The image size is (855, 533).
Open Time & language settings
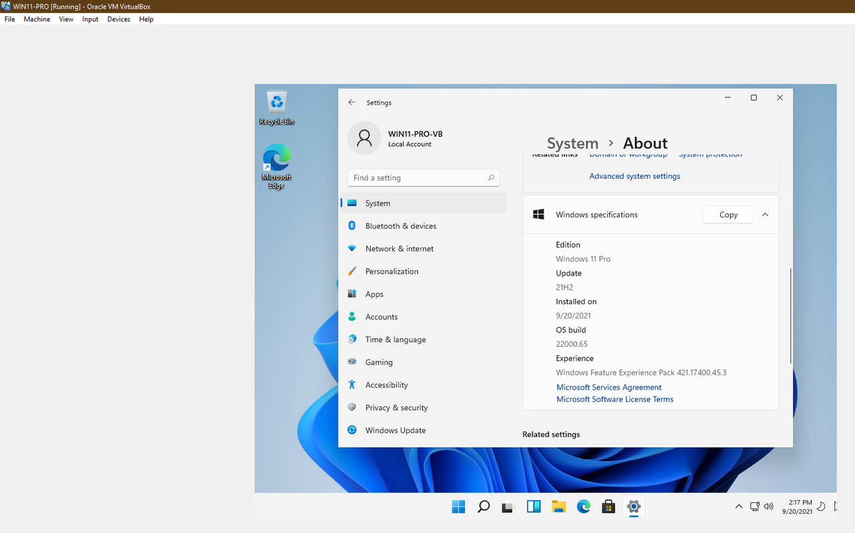coord(423,339)
